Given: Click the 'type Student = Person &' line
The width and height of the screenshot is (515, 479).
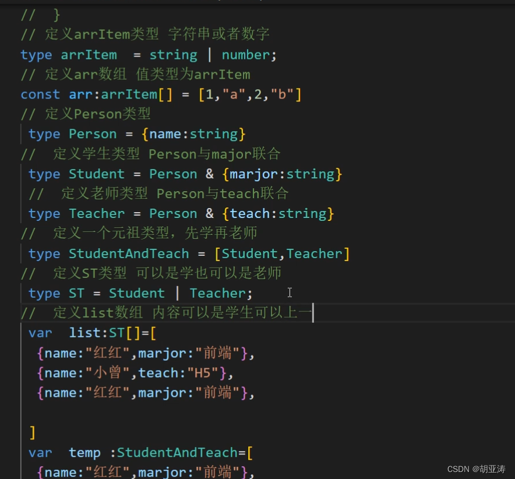Looking at the screenshot, I should tap(185, 174).
